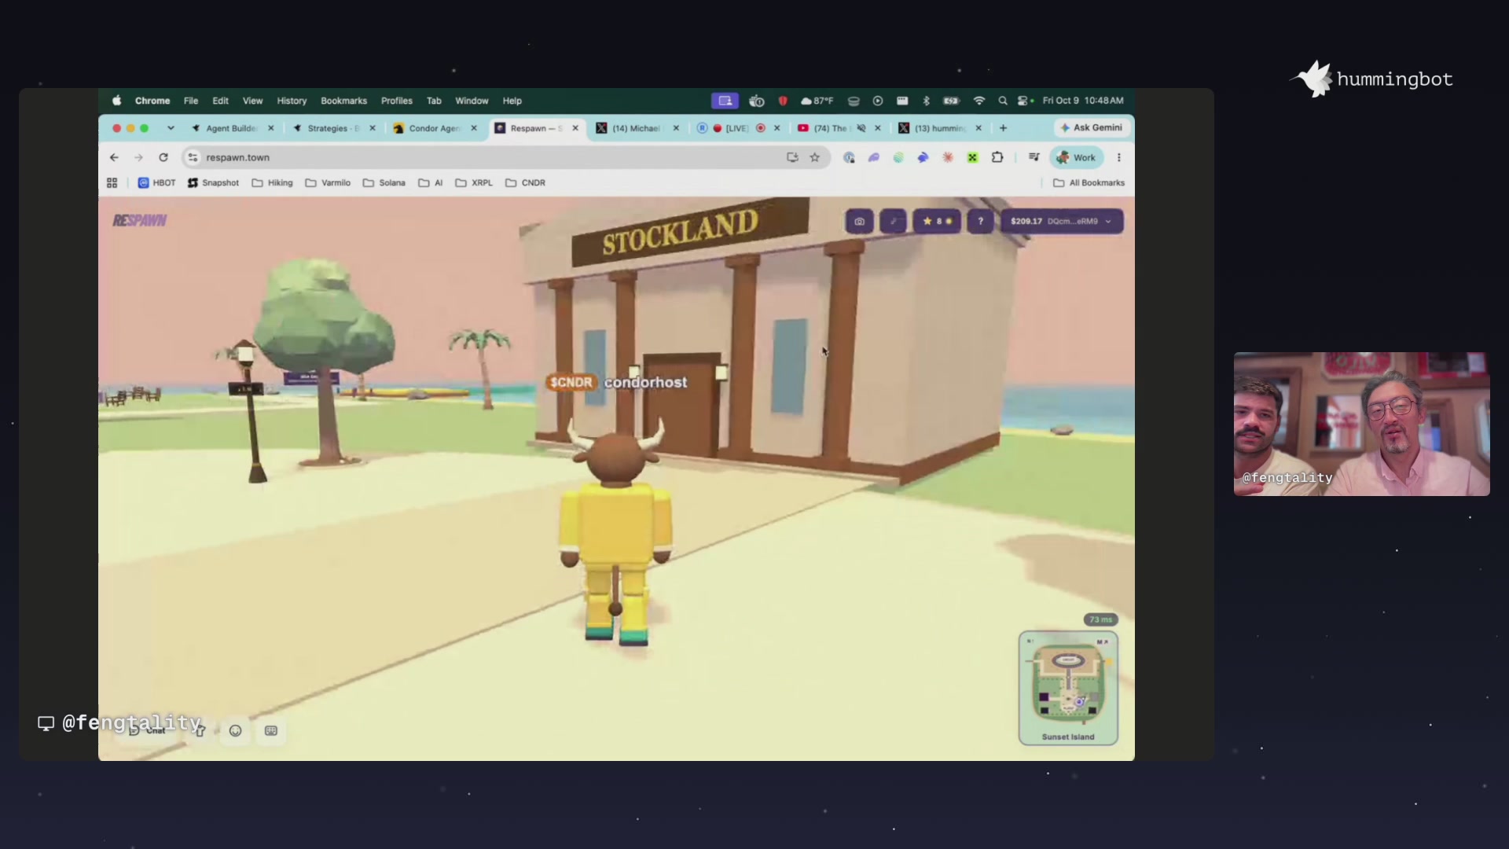The height and width of the screenshot is (849, 1509).
Task: Open Spotlight search in menu bar
Action: coord(1002,101)
